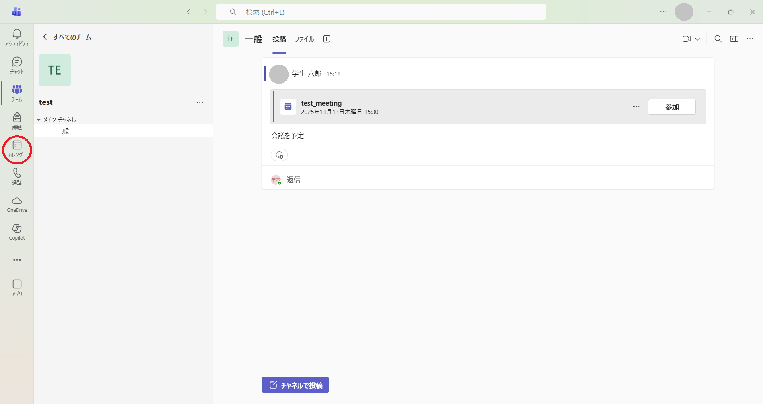The image size is (763, 404).
Task: Click the search box at the top
Action: point(381,12)
